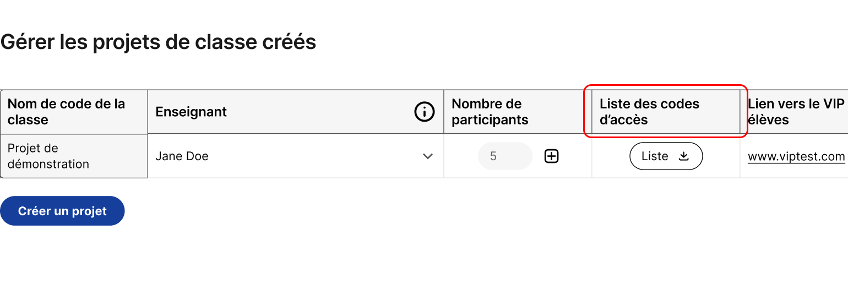Click empty space in participants cell left of 5
The height and width of the screenshot is (284, 848).
(460, 156)
